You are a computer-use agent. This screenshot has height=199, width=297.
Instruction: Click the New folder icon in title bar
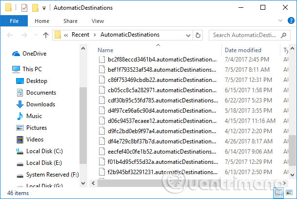35,8
